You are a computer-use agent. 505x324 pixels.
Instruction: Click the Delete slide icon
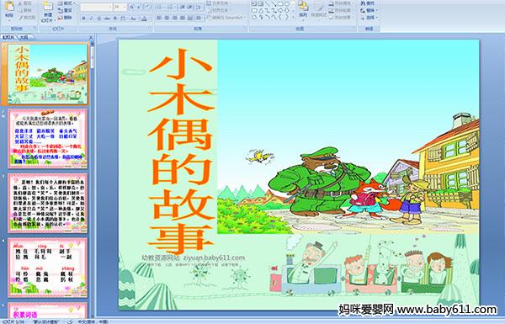(x=66, y=18)
